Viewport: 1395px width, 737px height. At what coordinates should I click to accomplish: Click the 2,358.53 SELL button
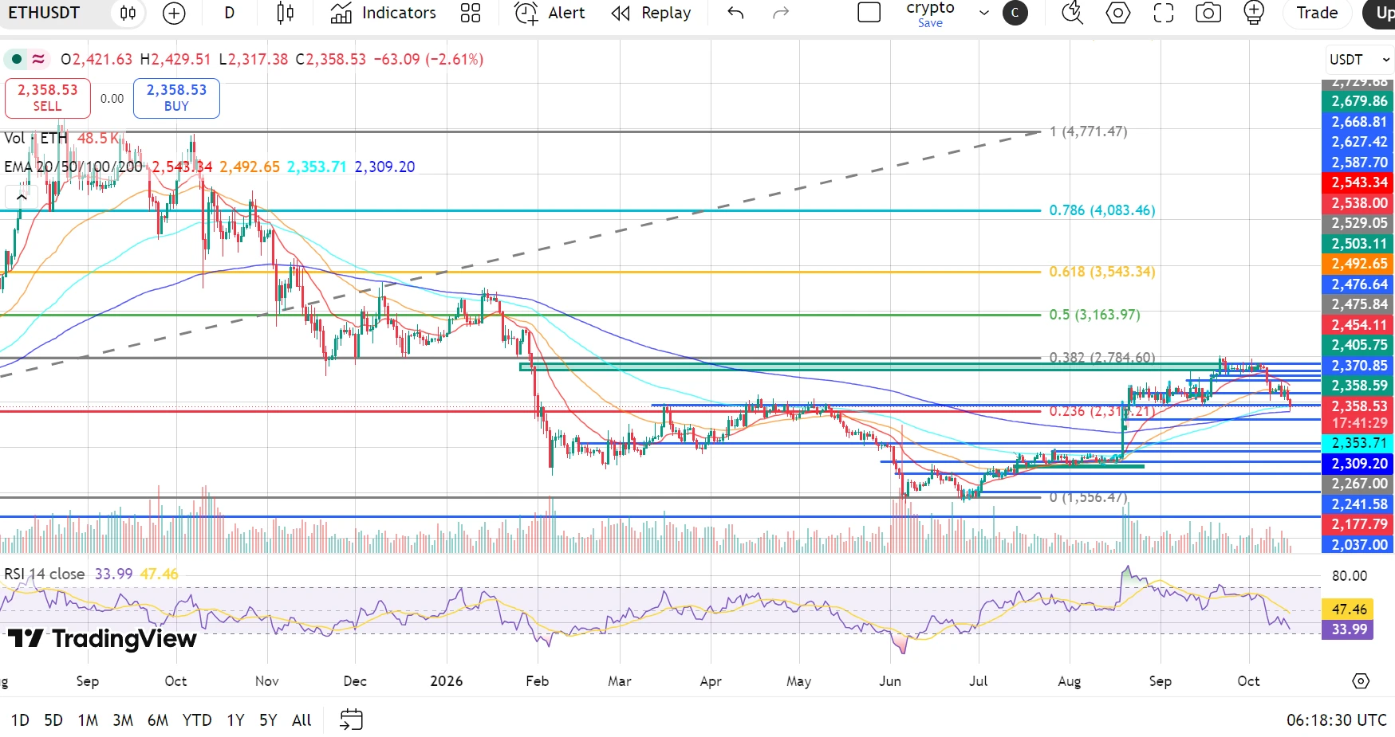[x=48, y=98]
